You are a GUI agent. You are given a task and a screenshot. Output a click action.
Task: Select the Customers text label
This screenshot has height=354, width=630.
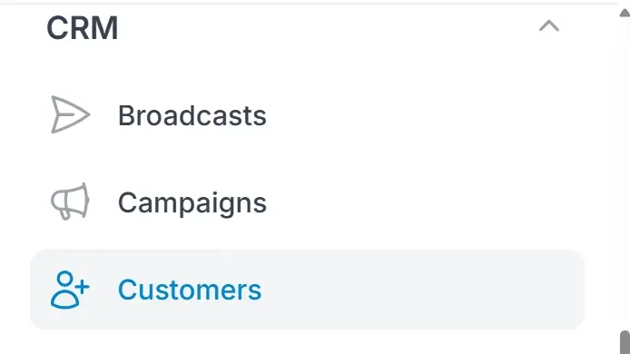[x=190, y=290]
